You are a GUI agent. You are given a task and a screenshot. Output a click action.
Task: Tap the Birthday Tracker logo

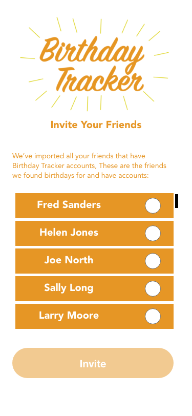[94, 64]
